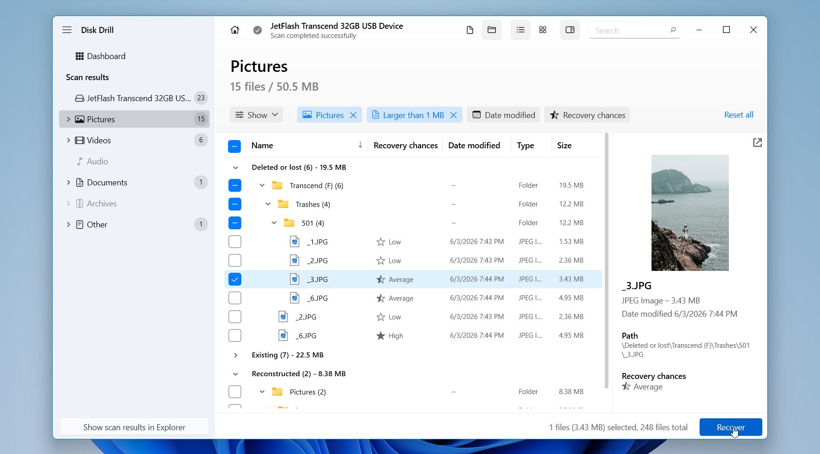The height and width of the screenshot is (454, 820).
Task: Expand Videos category in sidebar
Action: (68, 140)
